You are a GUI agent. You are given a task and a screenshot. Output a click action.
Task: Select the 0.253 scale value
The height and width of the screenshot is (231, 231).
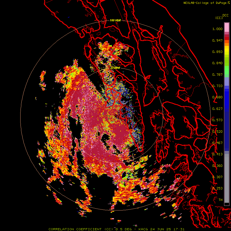tap(217, 188)
